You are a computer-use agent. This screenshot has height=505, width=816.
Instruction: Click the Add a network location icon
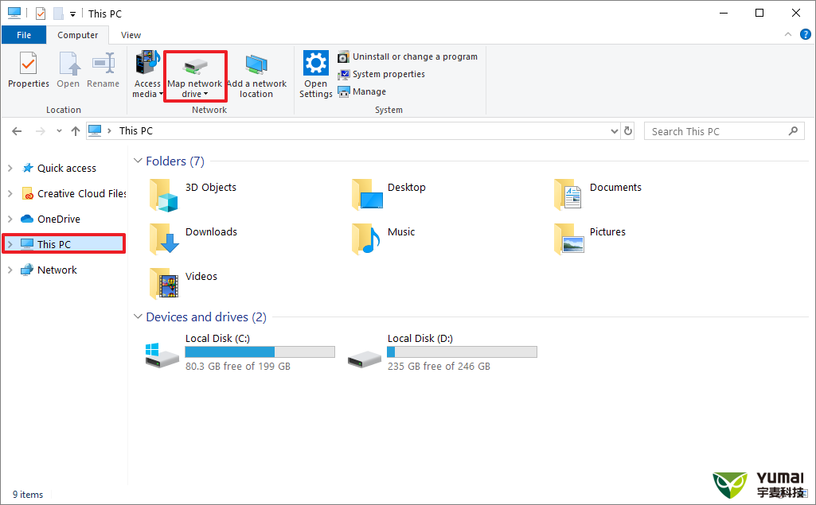coord(256,65)
